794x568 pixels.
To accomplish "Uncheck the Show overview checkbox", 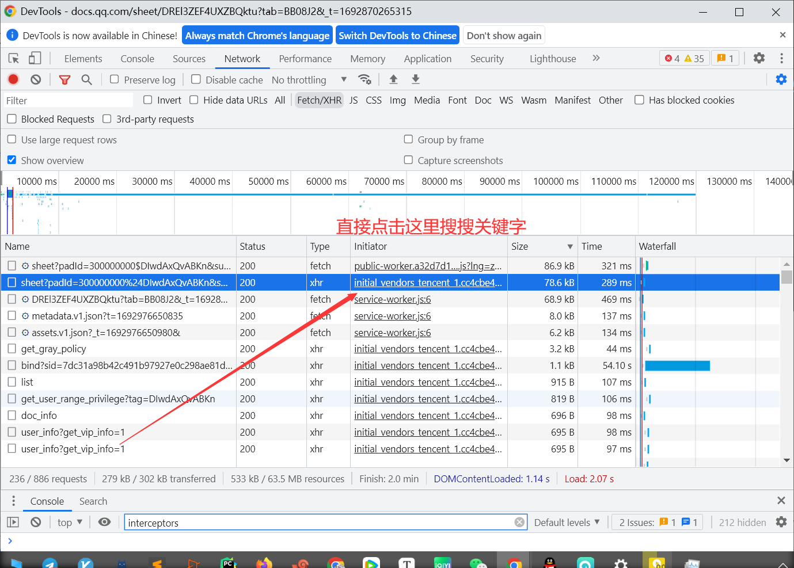I will pos(12,160).
